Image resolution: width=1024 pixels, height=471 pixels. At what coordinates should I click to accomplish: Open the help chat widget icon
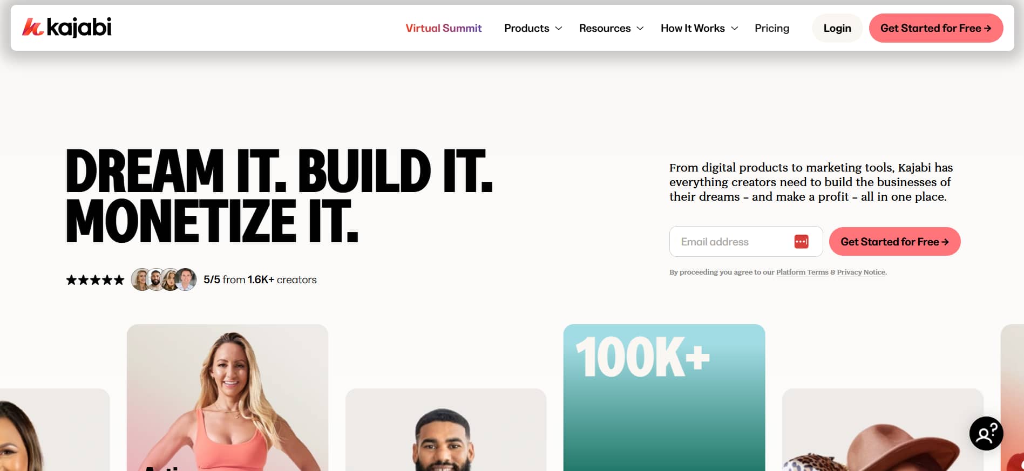tap(986, 433)
